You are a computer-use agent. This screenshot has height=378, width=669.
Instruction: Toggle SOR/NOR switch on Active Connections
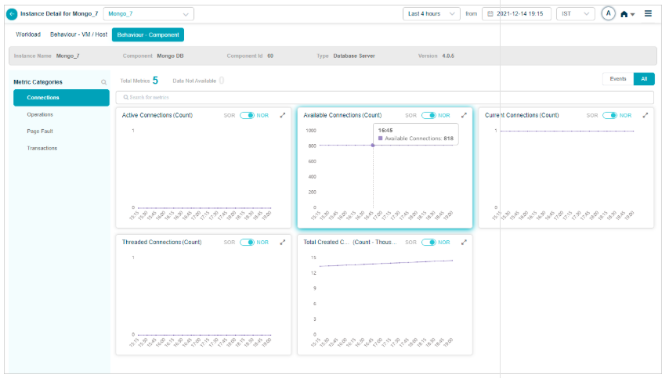(247, 115)
